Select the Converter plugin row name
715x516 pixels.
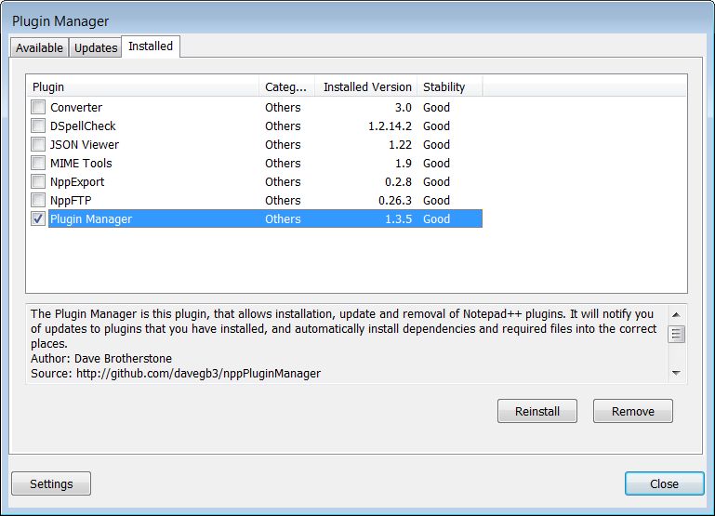click(76, 108)
